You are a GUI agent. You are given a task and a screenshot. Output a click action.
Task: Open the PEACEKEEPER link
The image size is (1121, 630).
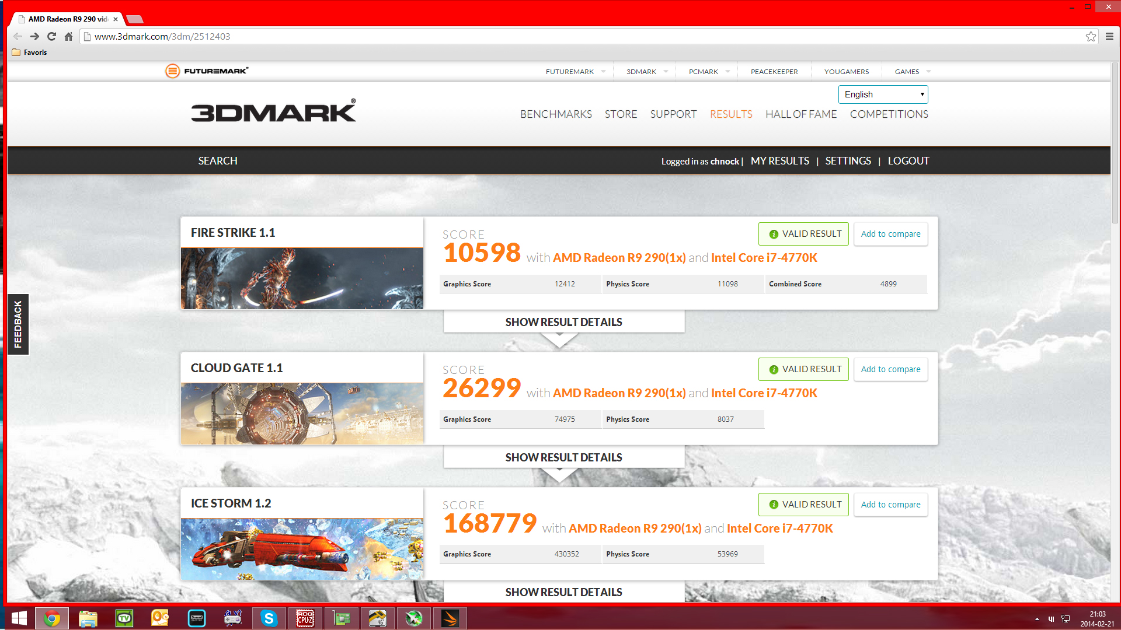coord(774,72)
